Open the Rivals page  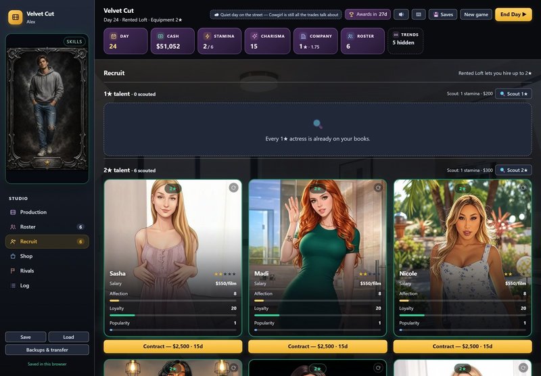coord(47,271)
